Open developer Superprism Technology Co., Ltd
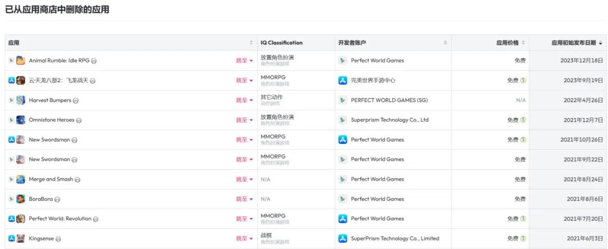Screen dimensions: 608x249 pyautogui.click(x=390, y=120)
